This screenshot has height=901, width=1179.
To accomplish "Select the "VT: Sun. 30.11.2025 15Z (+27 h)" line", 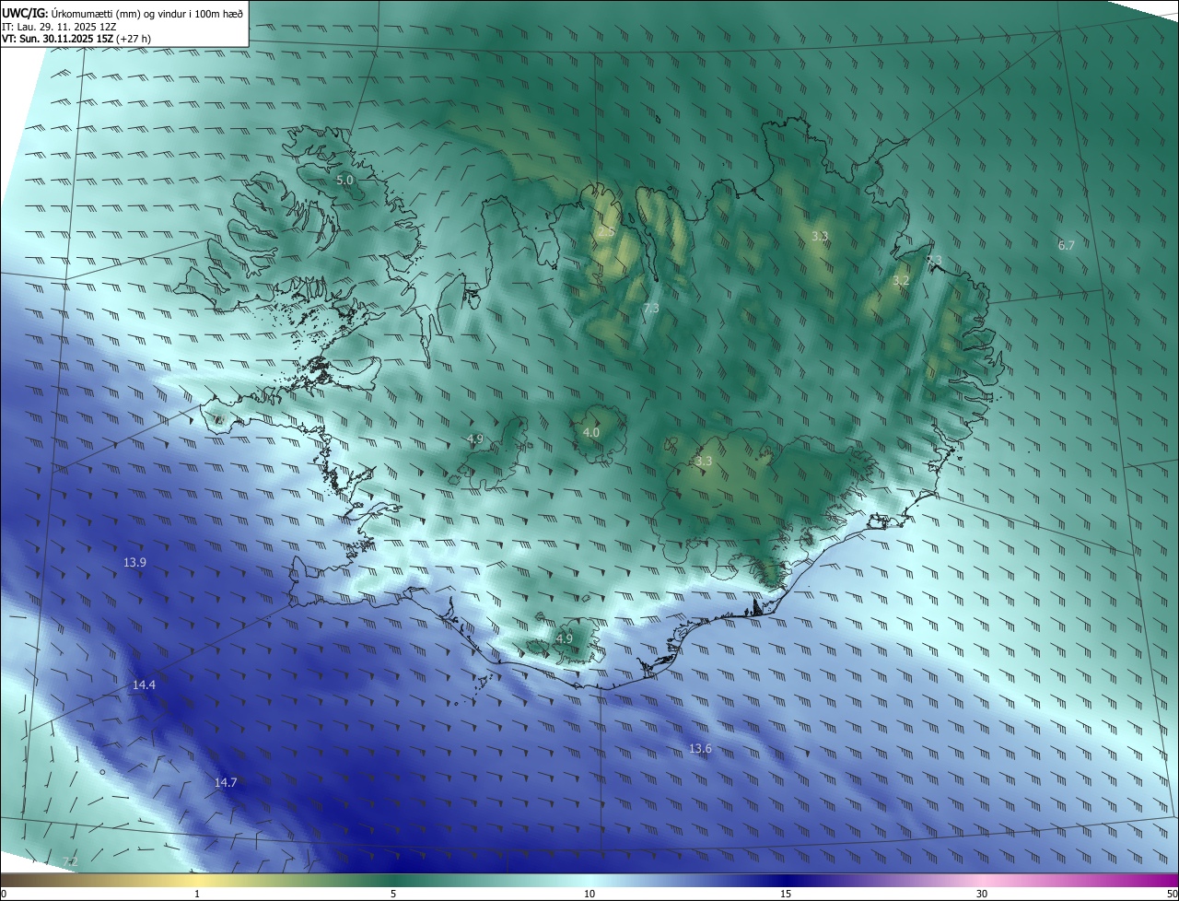I will pos(76,40).
